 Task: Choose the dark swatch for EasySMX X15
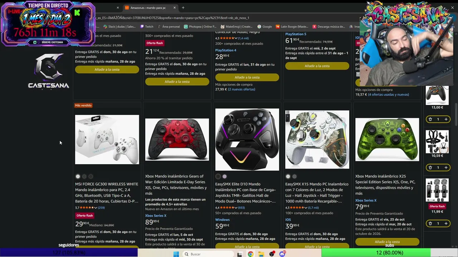click(x=294, y=176)
